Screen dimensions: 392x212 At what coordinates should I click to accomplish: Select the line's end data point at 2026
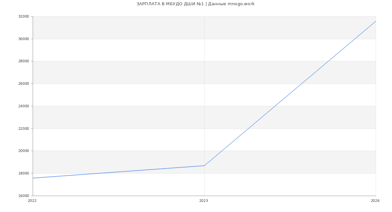[375, 21]
